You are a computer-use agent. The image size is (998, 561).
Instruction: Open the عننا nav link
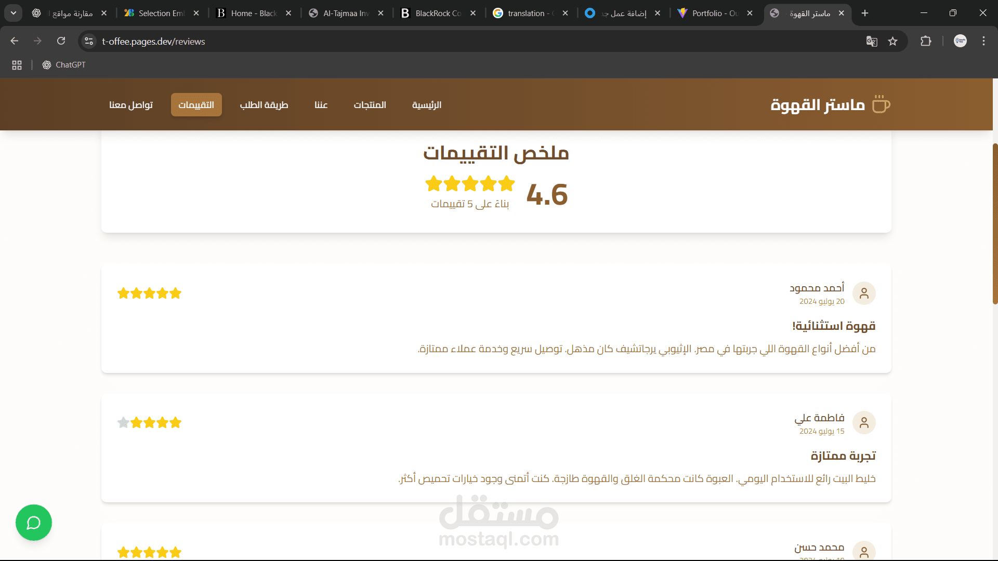321,105
